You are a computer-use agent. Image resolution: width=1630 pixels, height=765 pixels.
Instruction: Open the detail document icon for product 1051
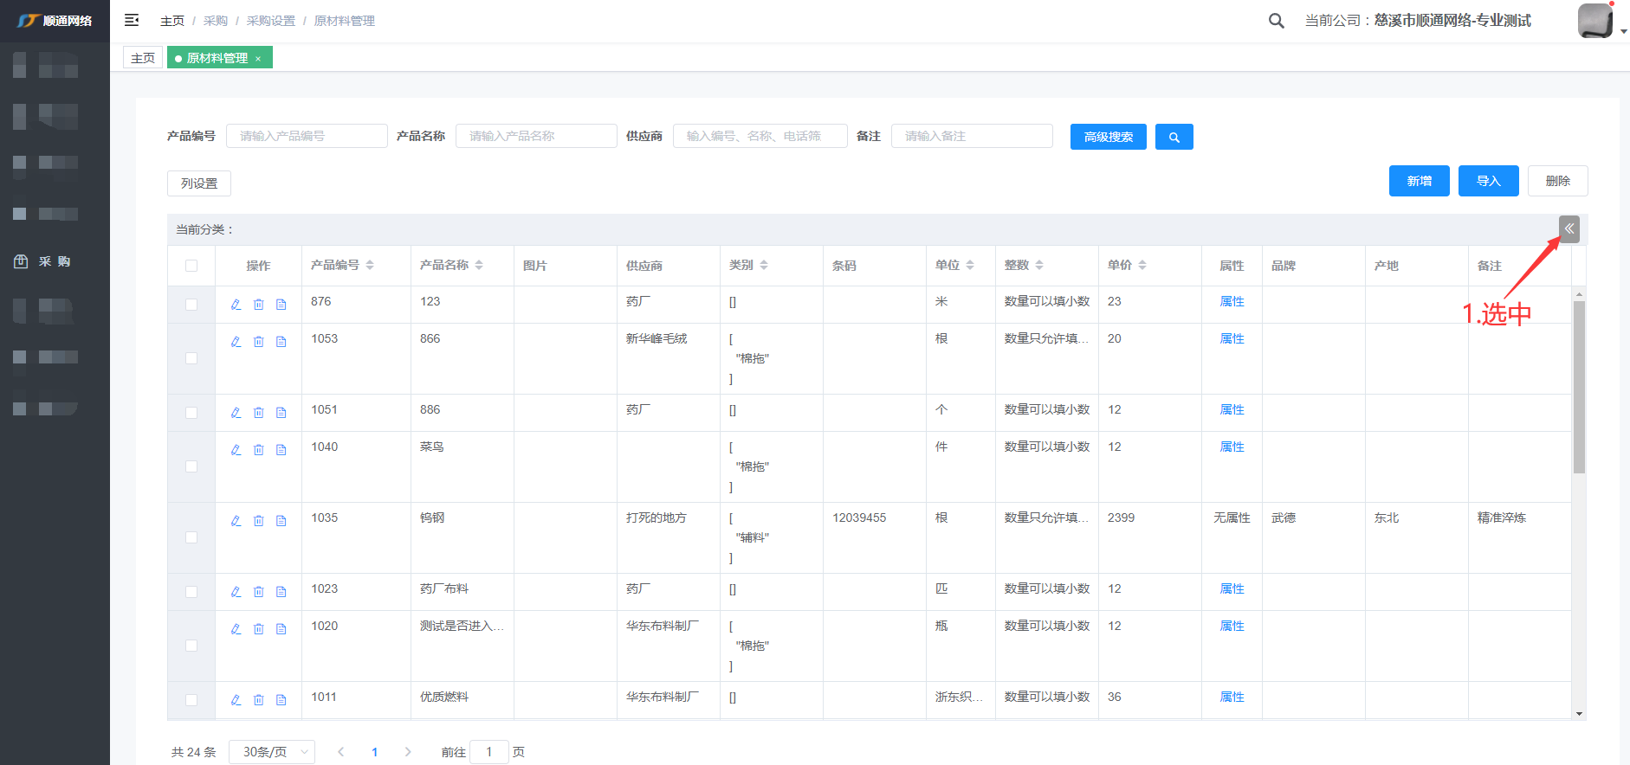281,413
